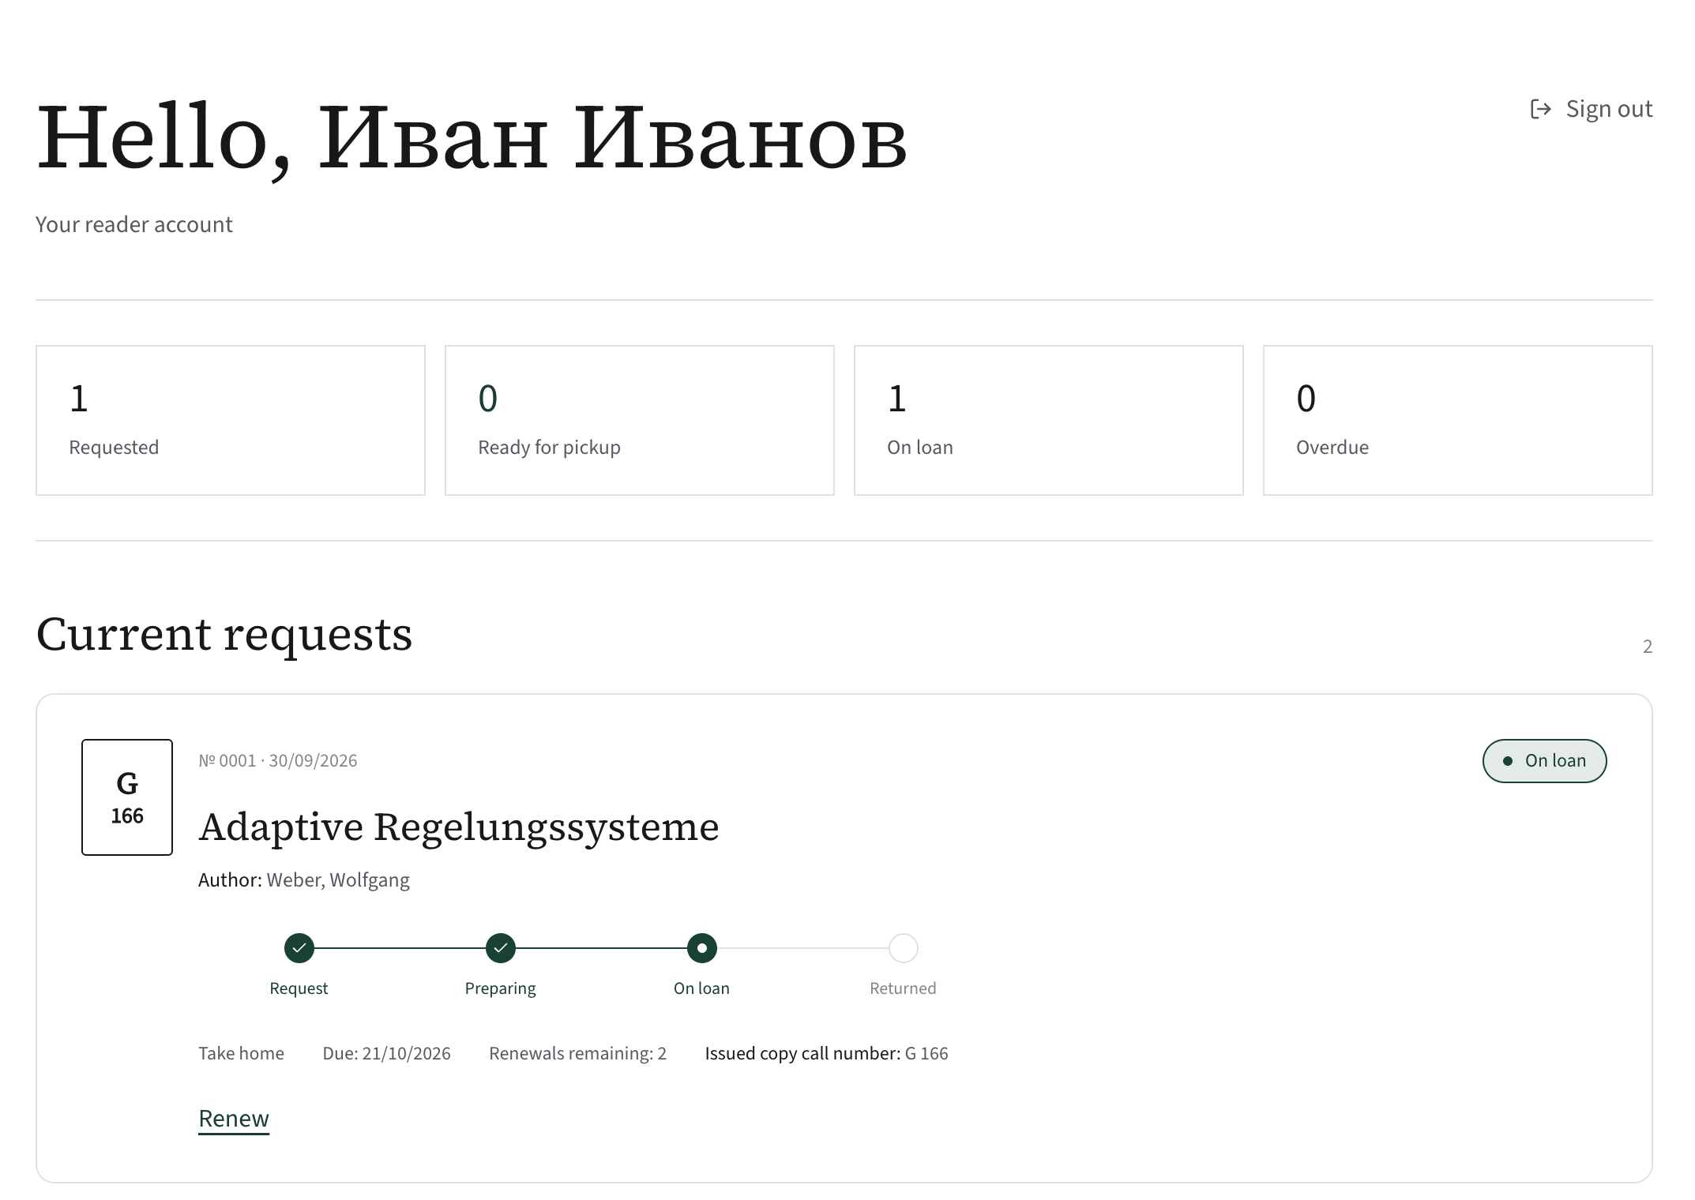Click Your reader account subtitle

[134, 225]
